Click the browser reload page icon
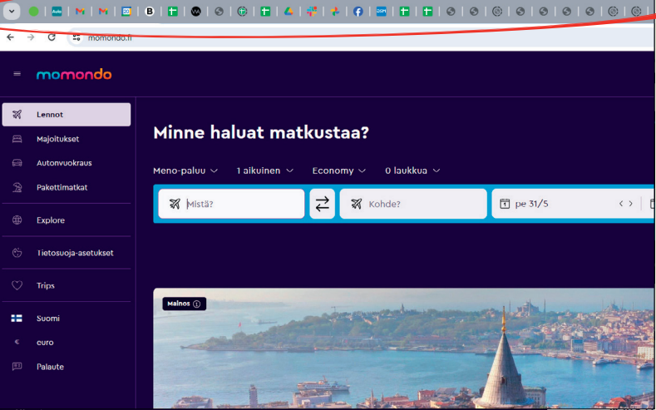This screenshot has width=656, height=410. click(x=52, y=37)
